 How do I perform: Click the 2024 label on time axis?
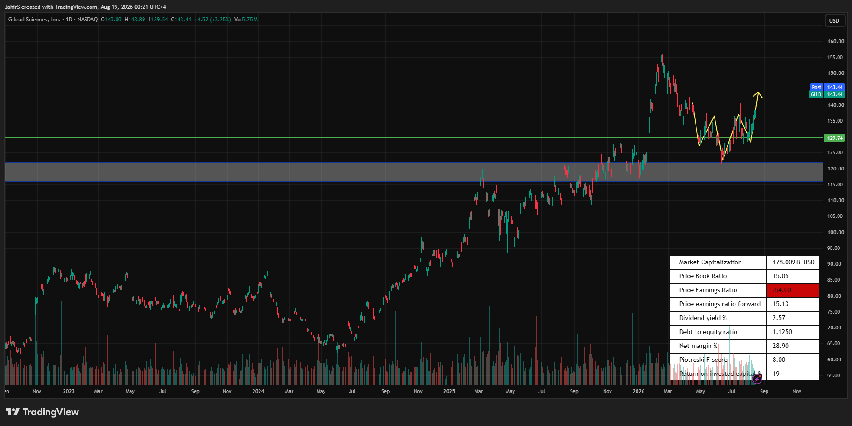tap(258, 391)
